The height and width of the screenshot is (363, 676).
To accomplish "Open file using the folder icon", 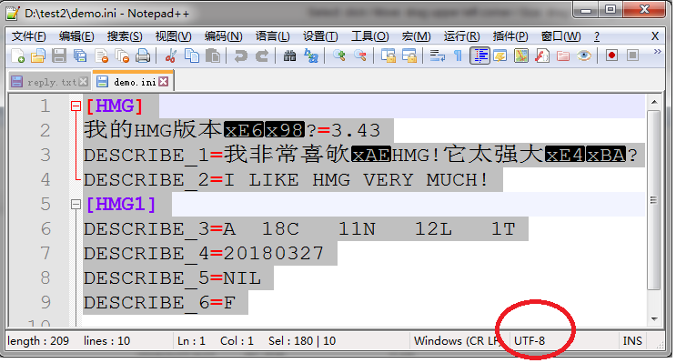I will [x=38, y=55].
